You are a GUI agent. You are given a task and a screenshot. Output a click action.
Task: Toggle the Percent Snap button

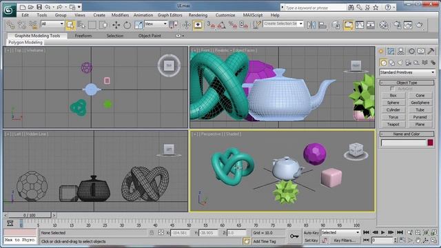coord(233,25)
